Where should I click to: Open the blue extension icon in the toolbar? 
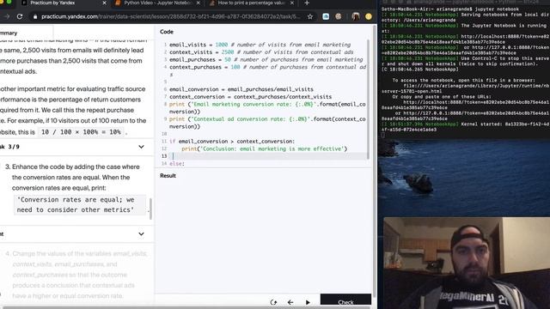326,16
